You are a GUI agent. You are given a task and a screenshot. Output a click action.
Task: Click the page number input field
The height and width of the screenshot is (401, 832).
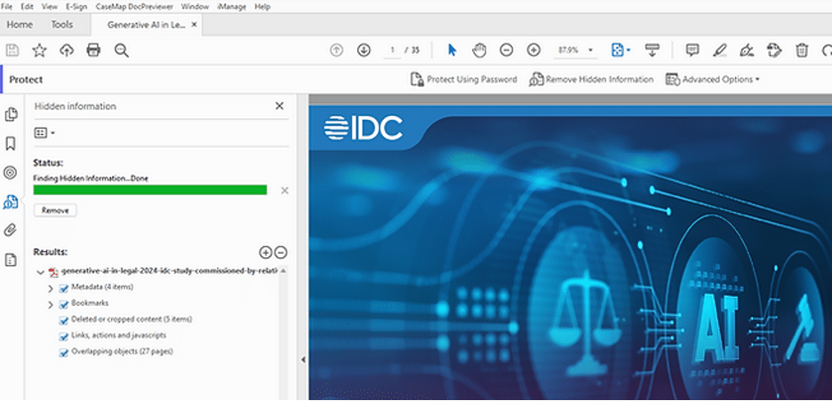tap(392, 51)
